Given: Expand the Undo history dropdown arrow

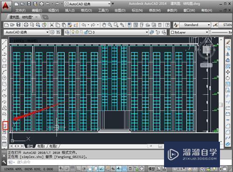Looking at the screenshot, I should pyautogui.click(x=88, y=25).
